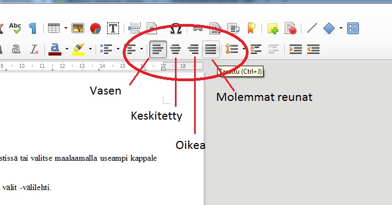Center the paragraph horizontally

coord(175,49)
